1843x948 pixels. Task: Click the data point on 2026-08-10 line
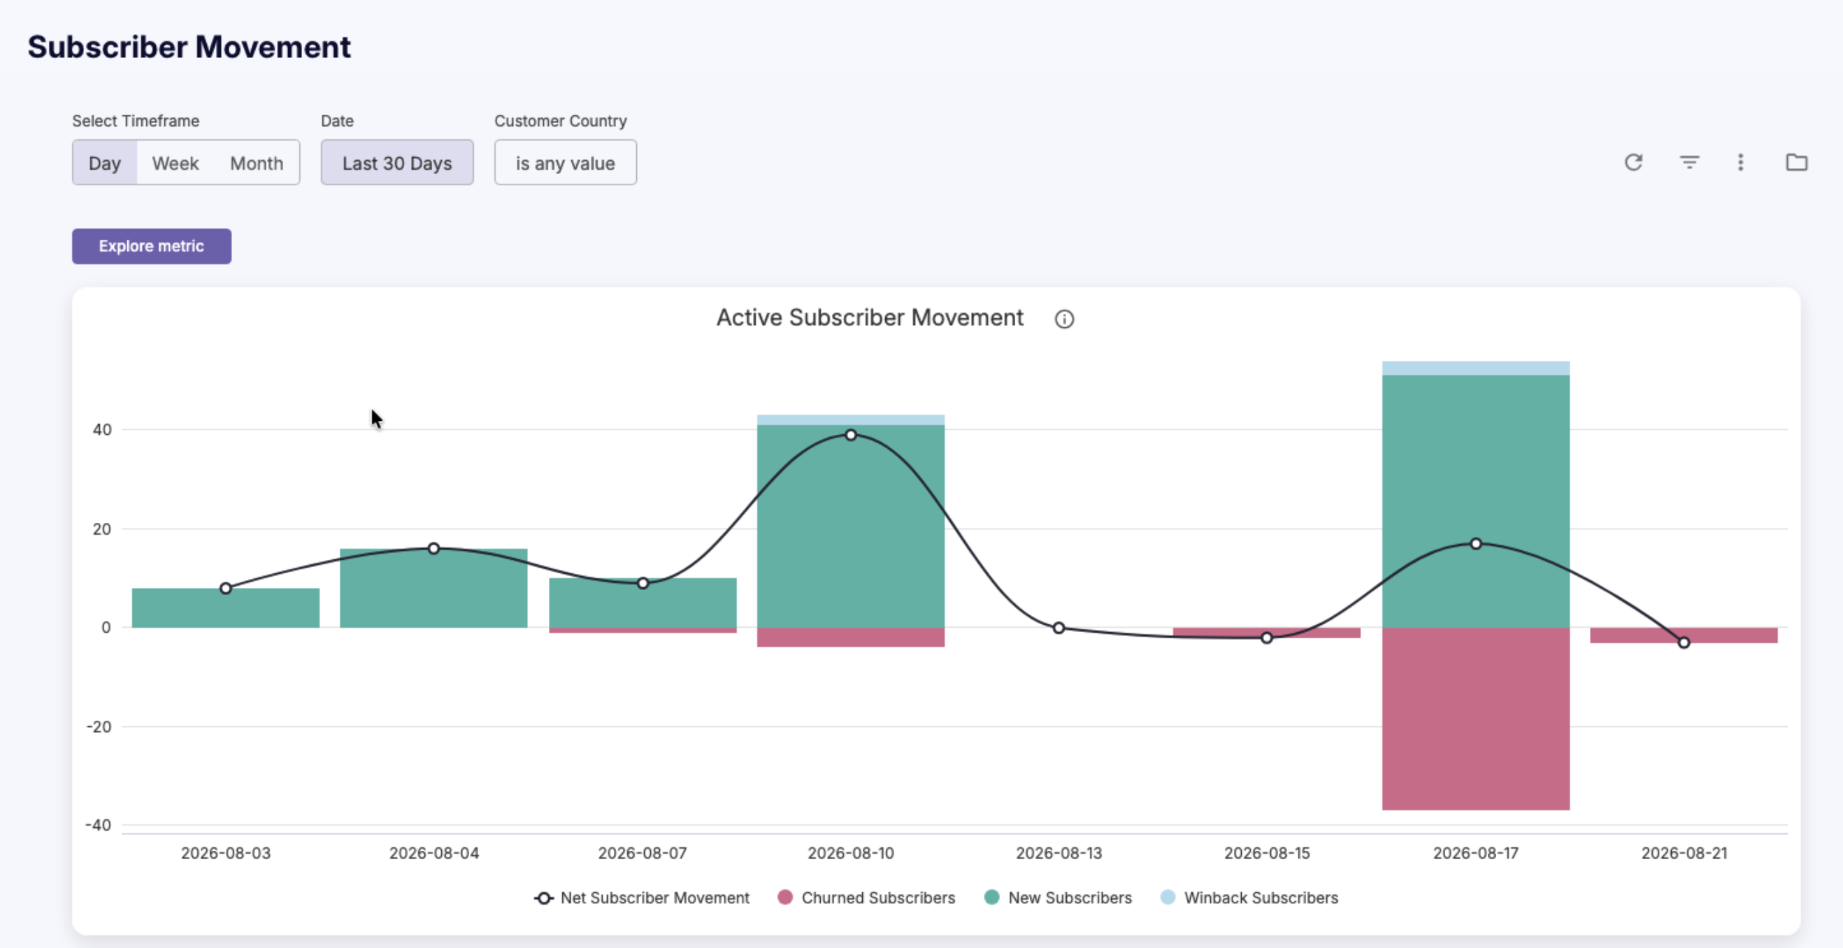click(851, 435)
